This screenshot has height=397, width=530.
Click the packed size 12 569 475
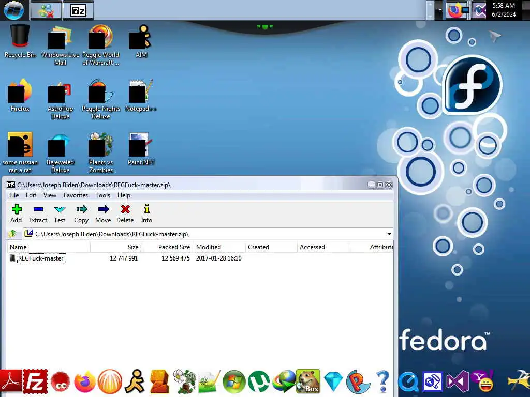pos(175,258)
